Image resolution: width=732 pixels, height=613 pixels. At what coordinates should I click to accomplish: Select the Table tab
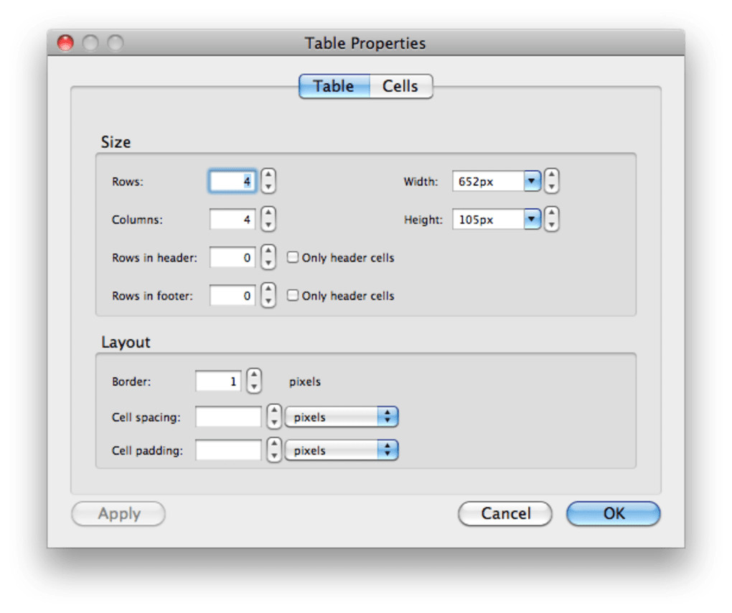click(x=334, y=86)
